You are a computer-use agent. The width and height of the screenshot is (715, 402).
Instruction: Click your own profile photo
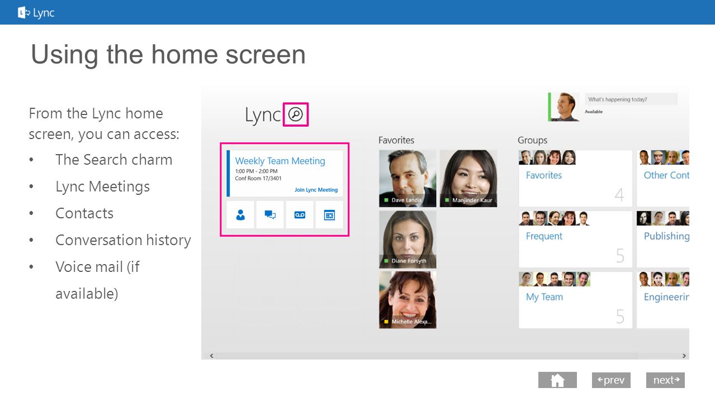tap(565, 107)
